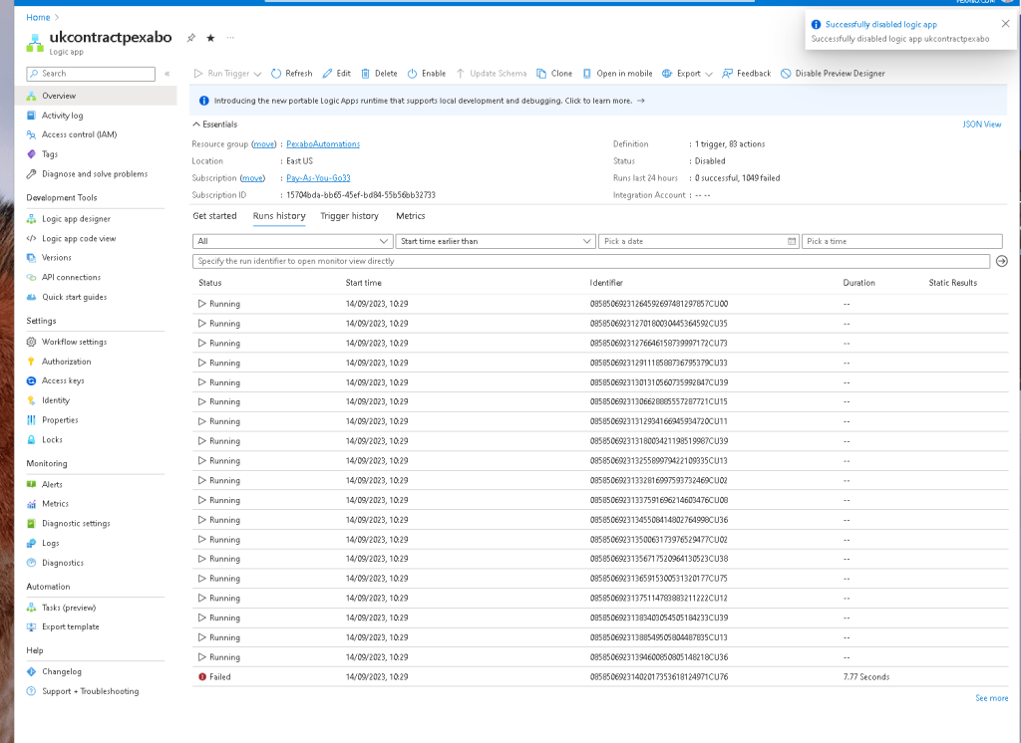Switch to Runs history tab

(x=279, y=216)
